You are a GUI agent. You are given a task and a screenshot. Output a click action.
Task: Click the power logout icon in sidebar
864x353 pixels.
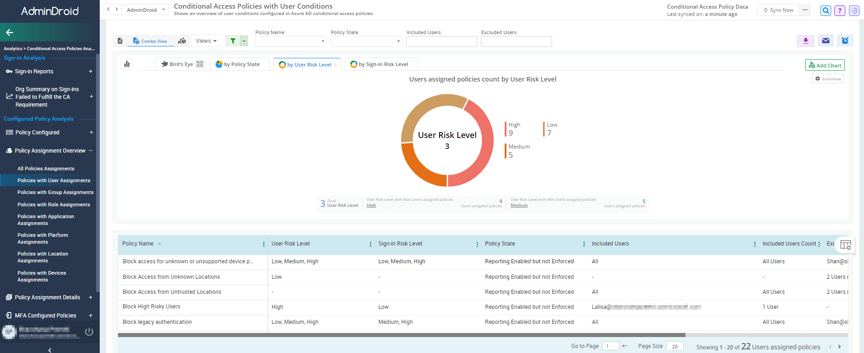pyautogui.click(x=89, y=332)
